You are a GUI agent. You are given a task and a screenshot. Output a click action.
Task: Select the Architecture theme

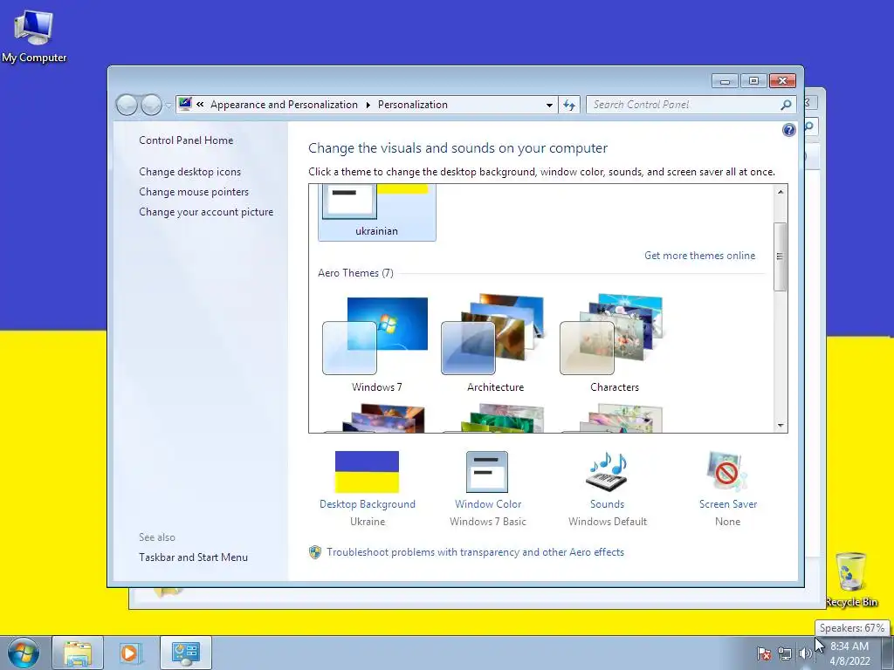495,344
